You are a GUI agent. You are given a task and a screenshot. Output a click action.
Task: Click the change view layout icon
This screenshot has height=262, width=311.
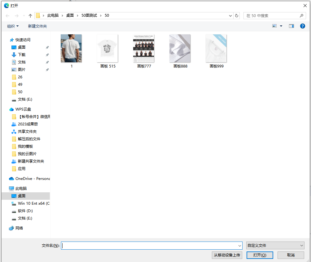pos(274,26)
